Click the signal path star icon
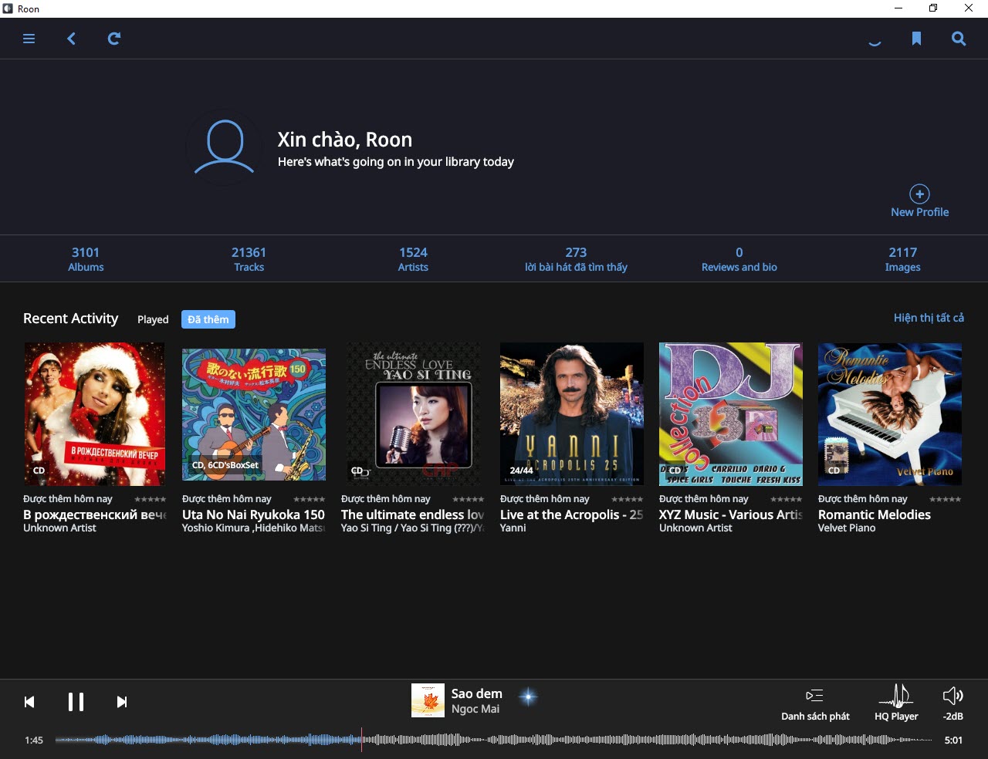 click(x=528, y=697)
